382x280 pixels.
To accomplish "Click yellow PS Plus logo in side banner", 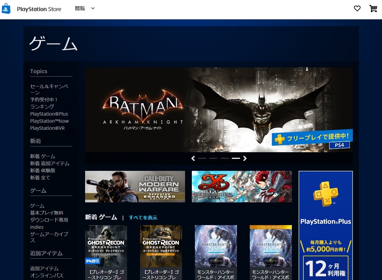I will click(x=325, y=194).
